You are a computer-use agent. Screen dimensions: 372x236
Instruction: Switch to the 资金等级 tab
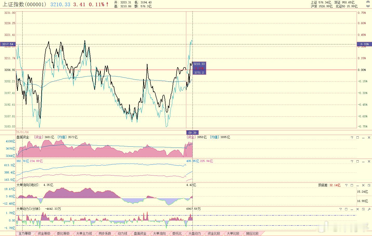(44, 233)
